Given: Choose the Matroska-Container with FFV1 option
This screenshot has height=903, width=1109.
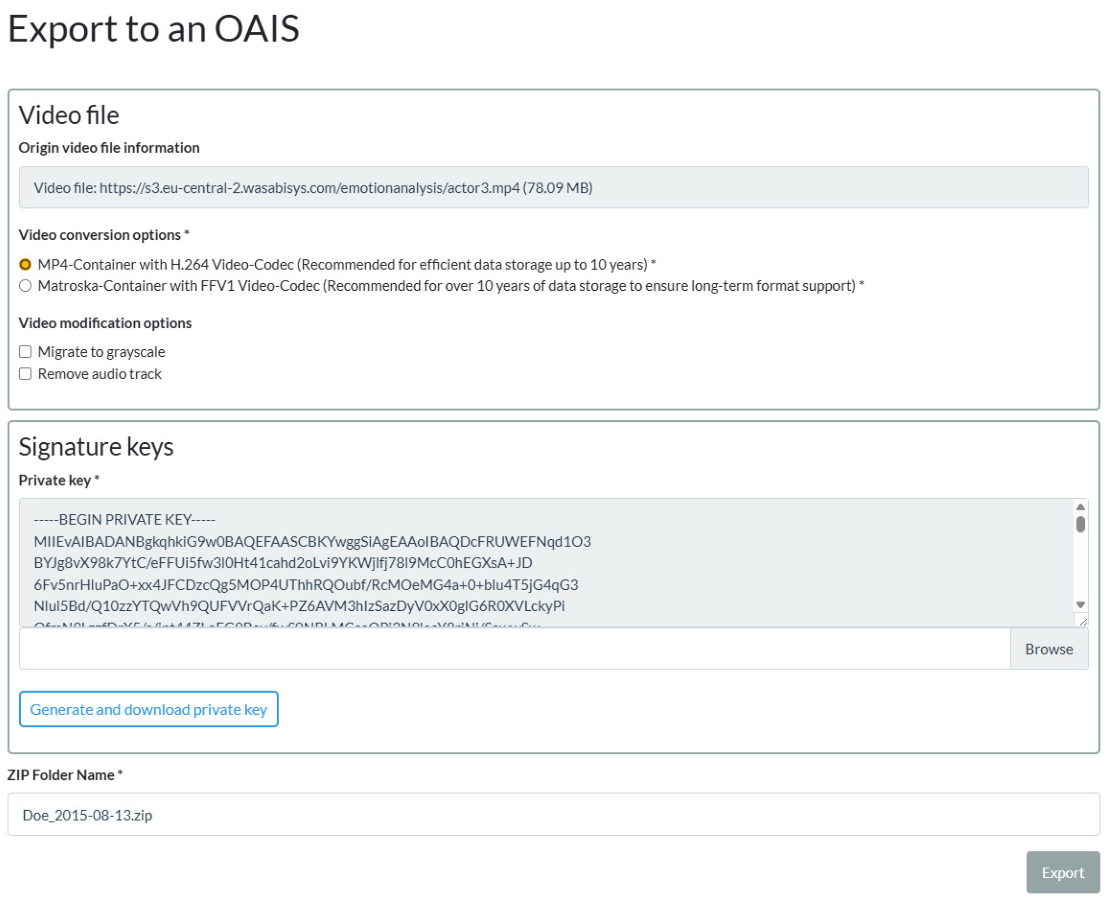Looking at the screenshot, I should [x=25, y=286].
